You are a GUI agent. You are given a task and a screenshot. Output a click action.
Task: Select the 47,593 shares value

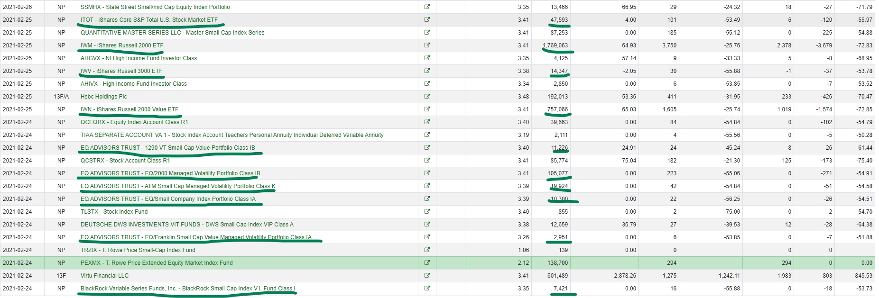click(559, 20)
